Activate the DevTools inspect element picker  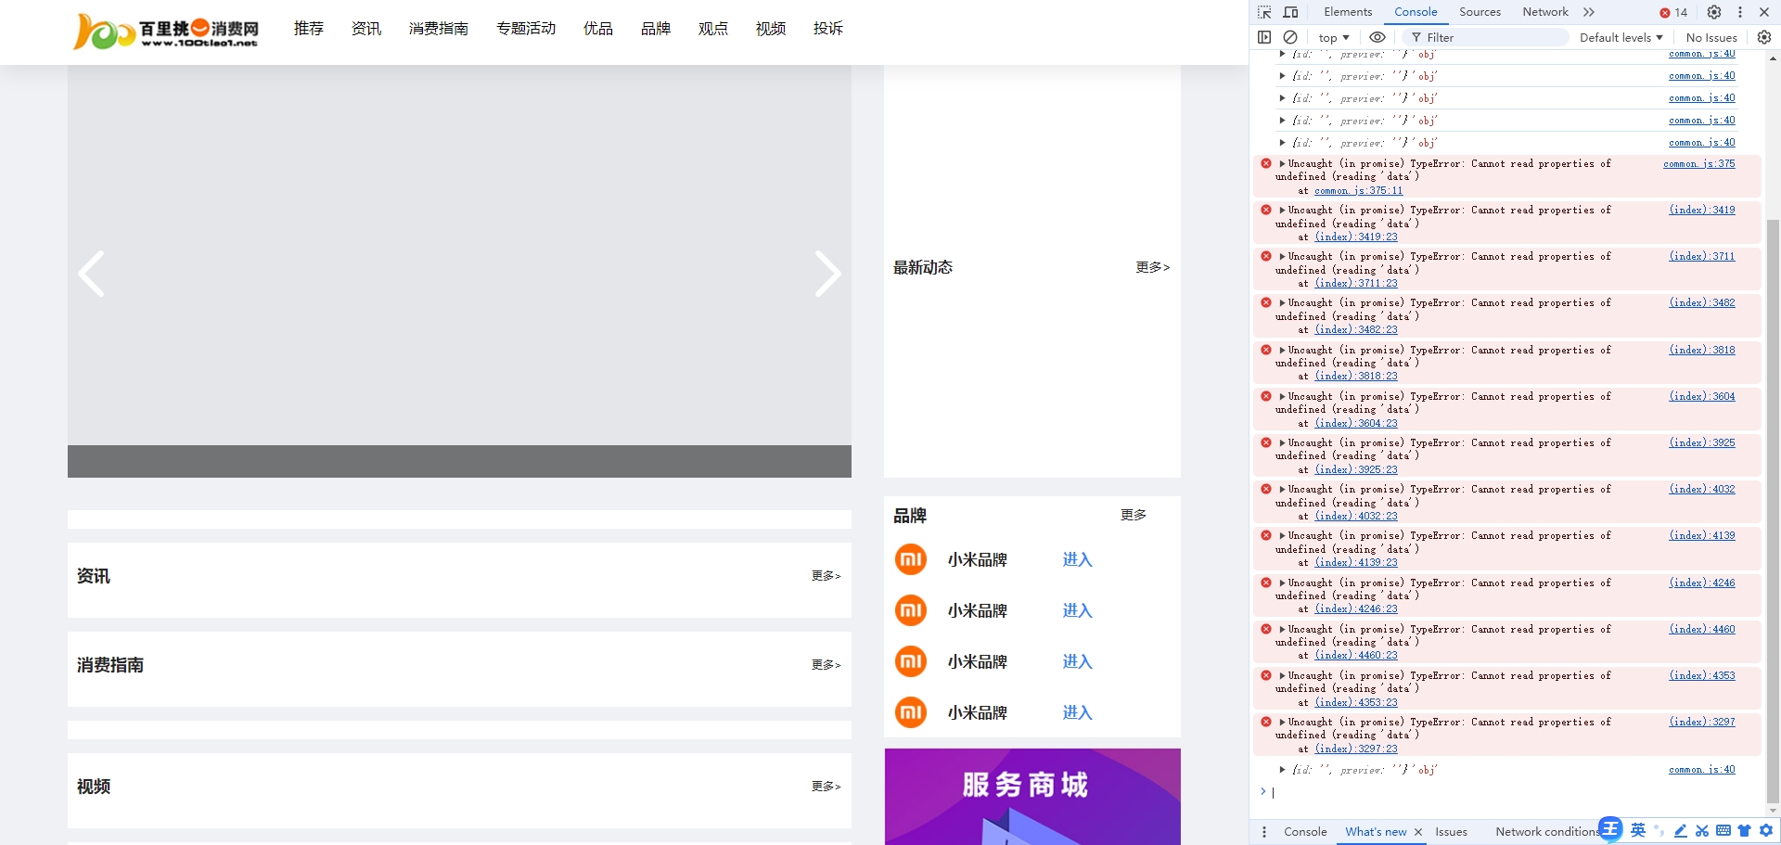(1264, 12)
